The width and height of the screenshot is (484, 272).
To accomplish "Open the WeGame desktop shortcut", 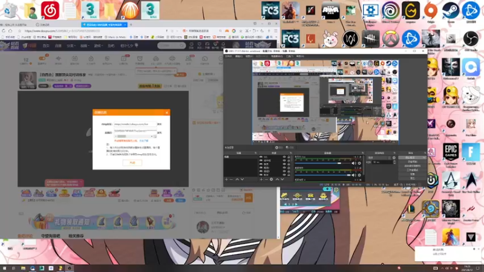I will coord(411,12).
